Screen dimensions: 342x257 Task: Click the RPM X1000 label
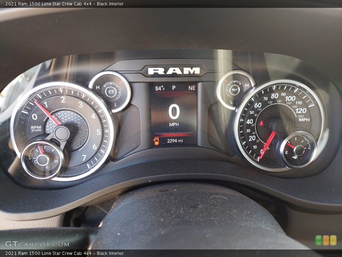36,128
